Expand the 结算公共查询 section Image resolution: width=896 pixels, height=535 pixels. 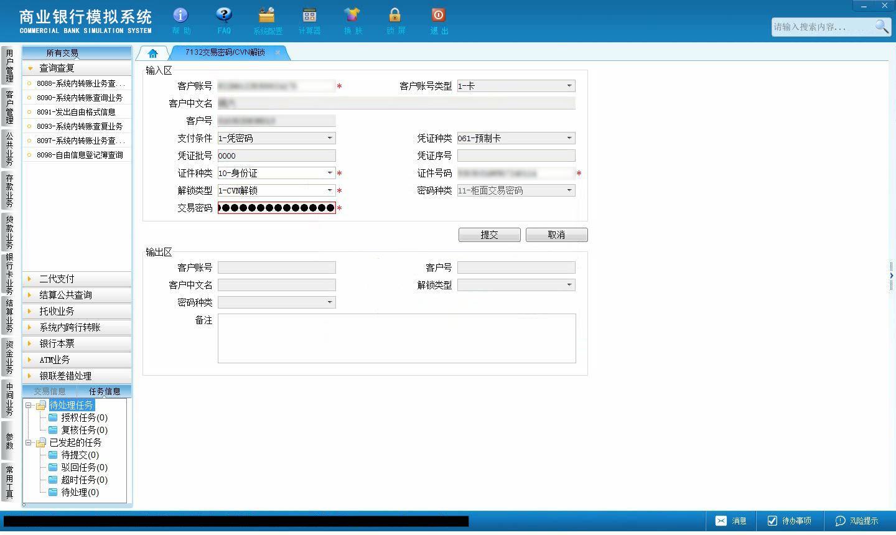pyautogui.click(x=77, y=295)
